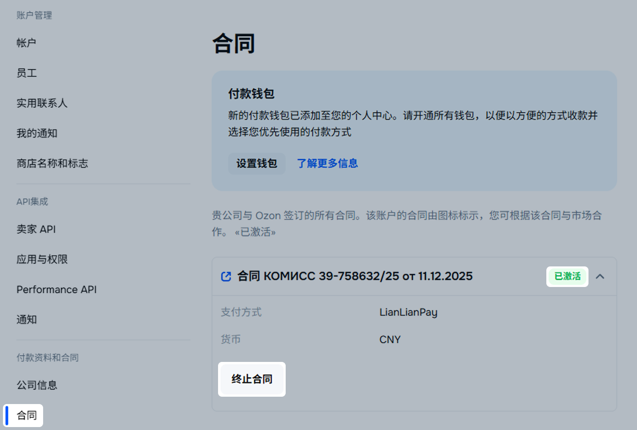Viewport: 637px width, 430px height.
Task: Go to 公司信息 page
Action: click(x=37, y=385)
